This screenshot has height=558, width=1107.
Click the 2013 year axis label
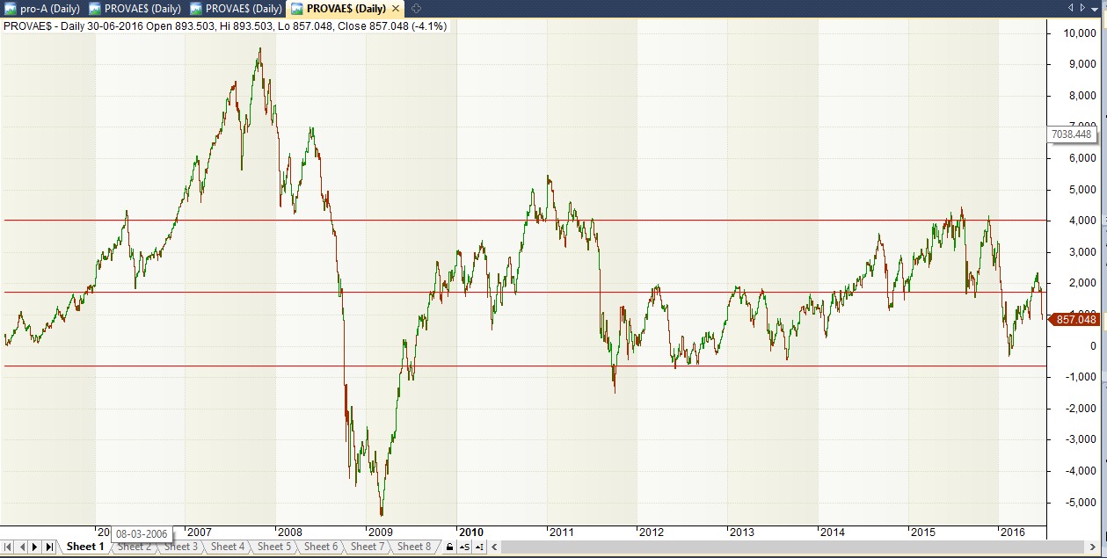pos(742,532)
